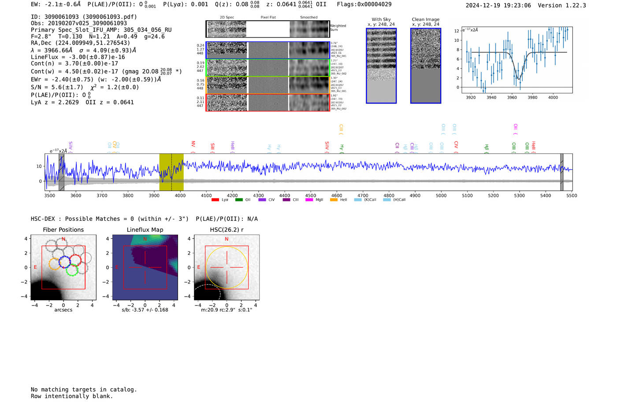Click the ID 3090061093 pdf text
This screenshot has width=617, height=420.
tap(84, 17)
